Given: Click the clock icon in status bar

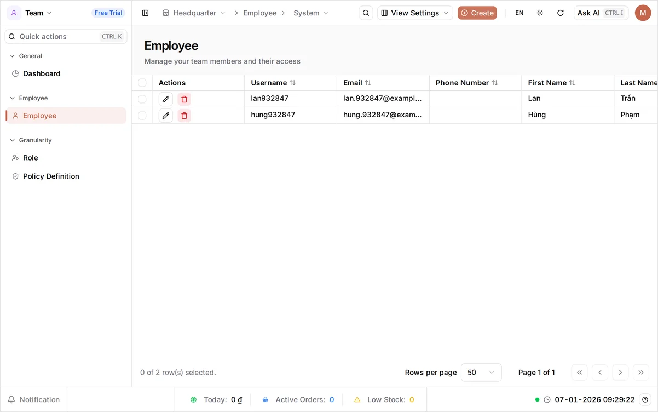Looking at the screenshot, I should click(x=547, y=400).
